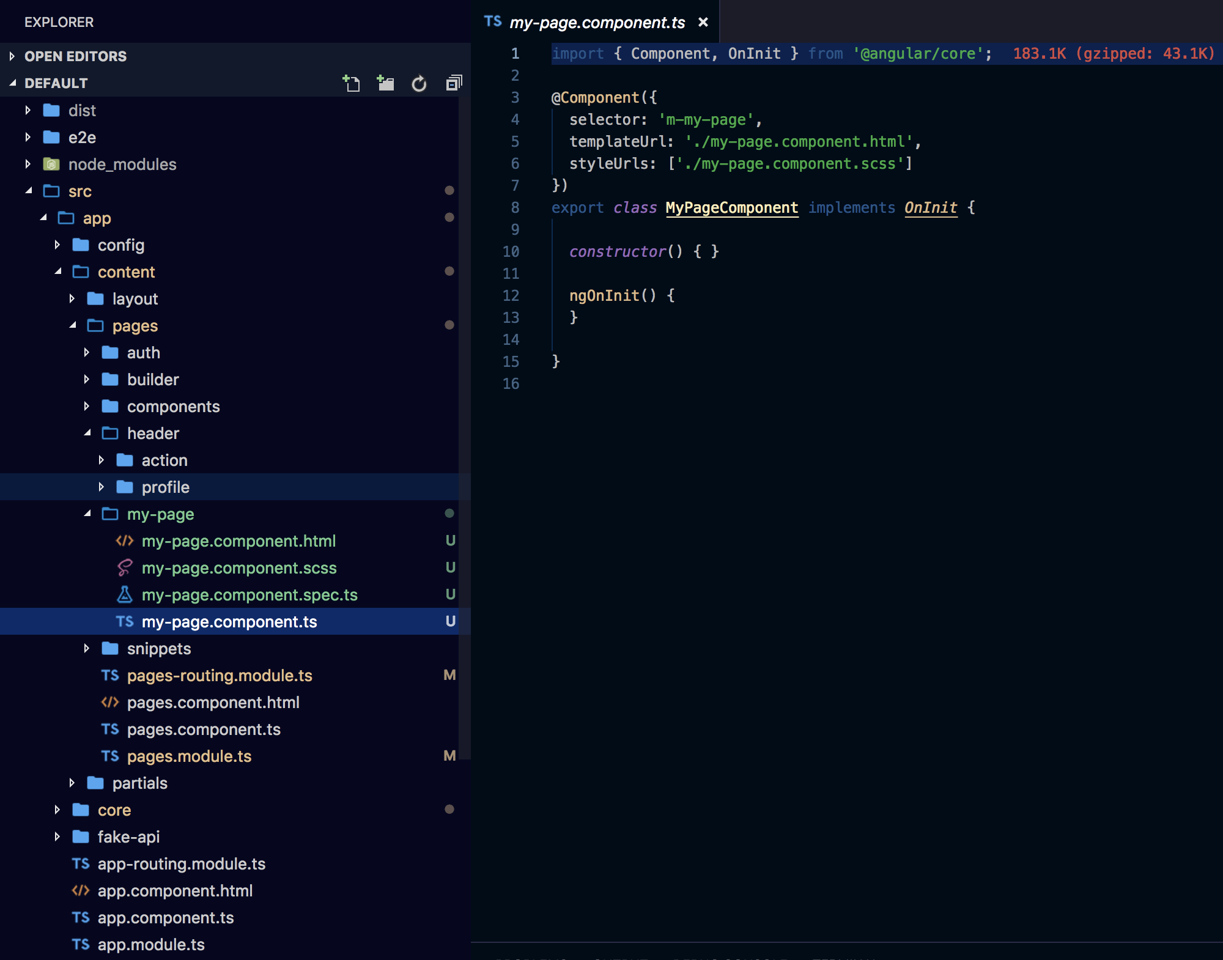The image size is (1223, 960).
Task: Expand the dist folder arrow
Action: coord(28,110)
